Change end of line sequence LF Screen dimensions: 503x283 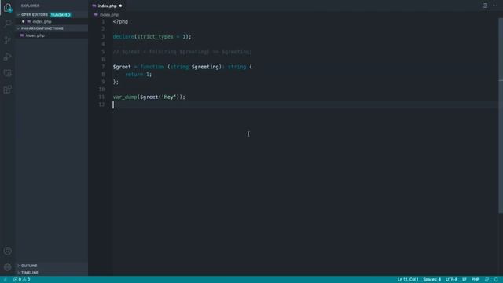[x=464, y=280]
